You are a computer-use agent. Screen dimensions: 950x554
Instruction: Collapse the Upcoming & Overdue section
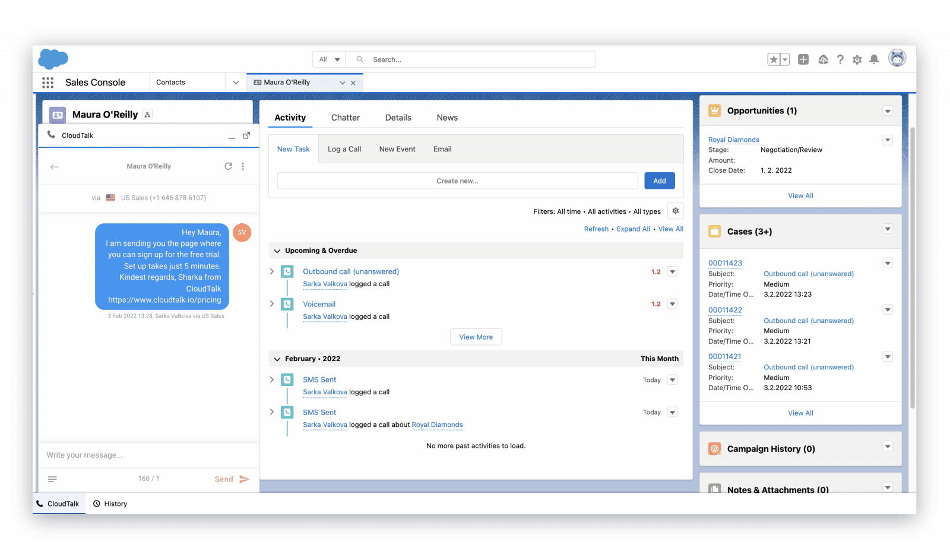tap(277, 251)
